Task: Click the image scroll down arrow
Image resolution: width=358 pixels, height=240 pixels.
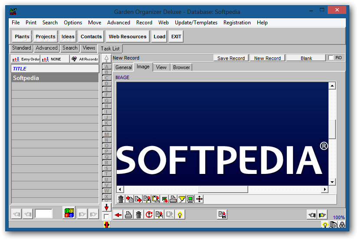Action: click(332, 182)
